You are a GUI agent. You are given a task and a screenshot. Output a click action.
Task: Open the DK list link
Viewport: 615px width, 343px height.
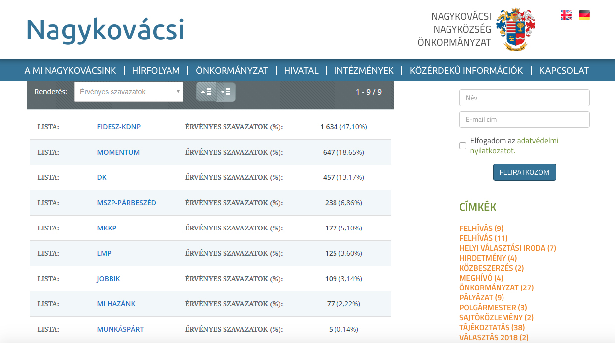tap(102, 177)
